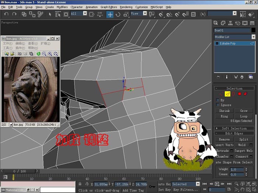Click ACDSee zoom out magnifier icon
The image size is (258, 193).
click(44, 54)
